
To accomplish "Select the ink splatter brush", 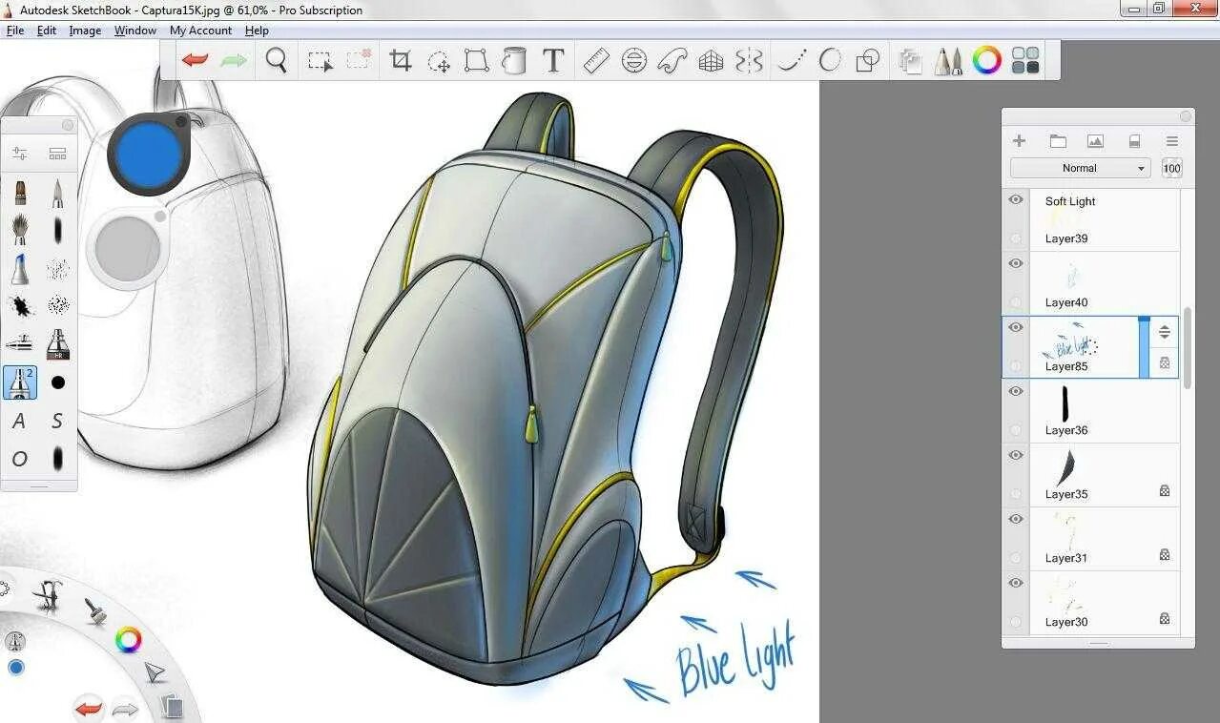I will coord(20,306).
